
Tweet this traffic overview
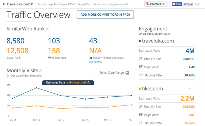(188, 4)
